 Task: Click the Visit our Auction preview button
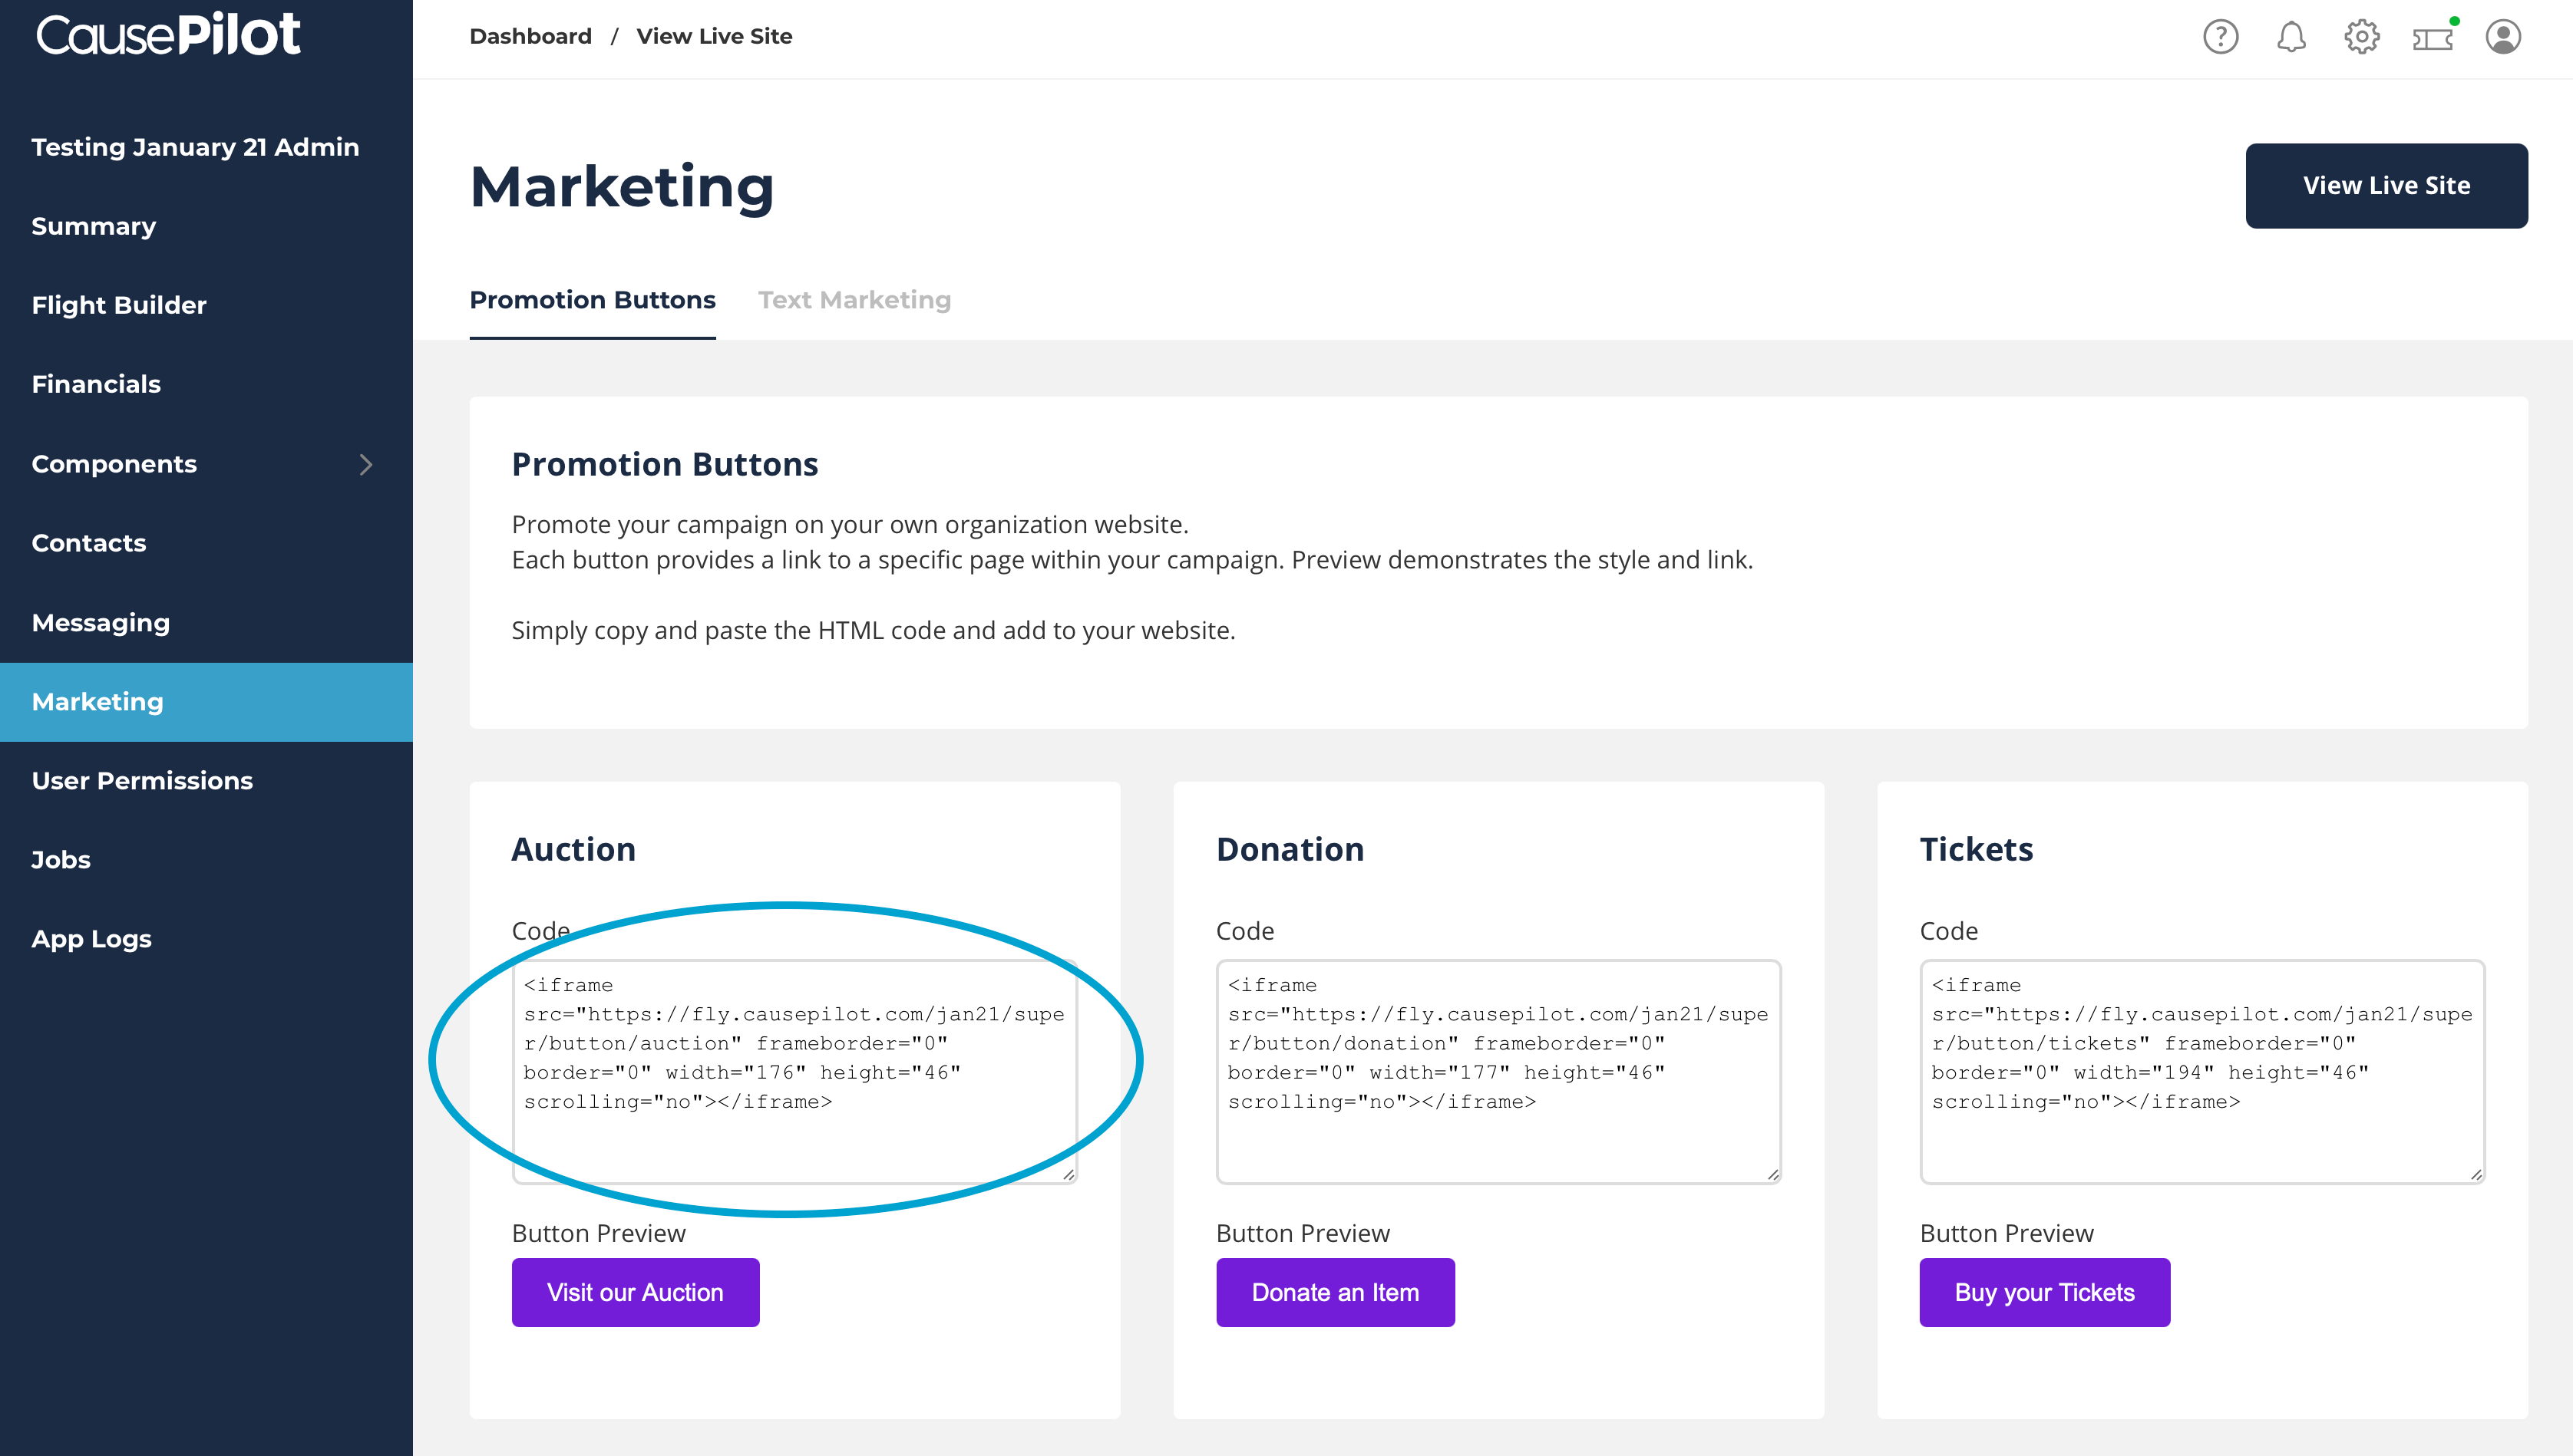point(636,1292)
